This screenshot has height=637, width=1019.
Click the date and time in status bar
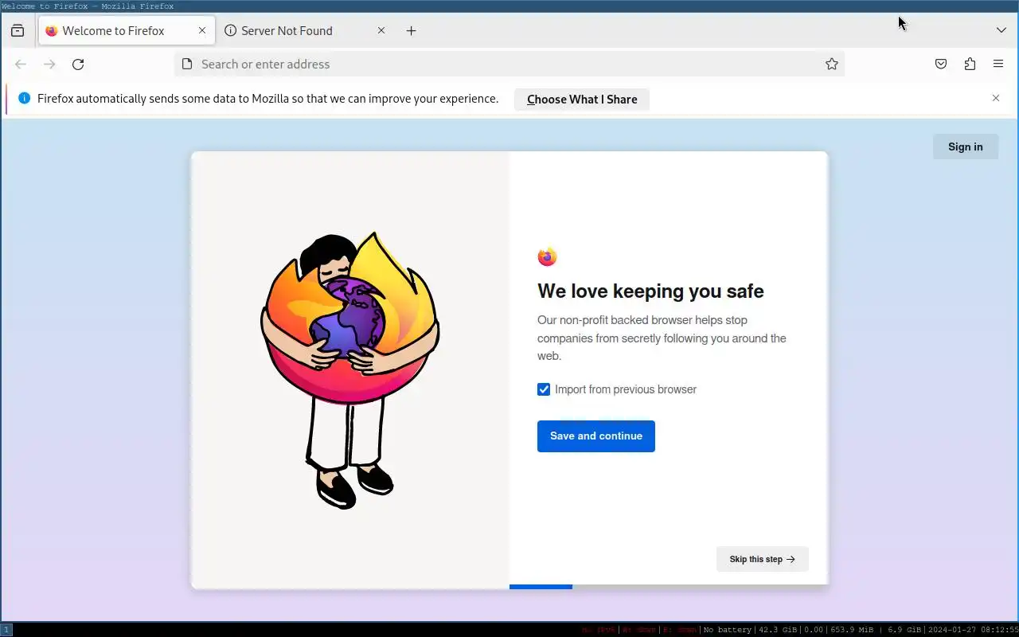click(x=972, y=630)
